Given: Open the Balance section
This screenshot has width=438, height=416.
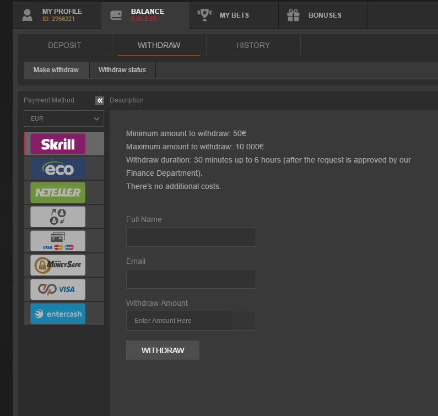Looking at the screenshot, I should [x=145, y=15].
